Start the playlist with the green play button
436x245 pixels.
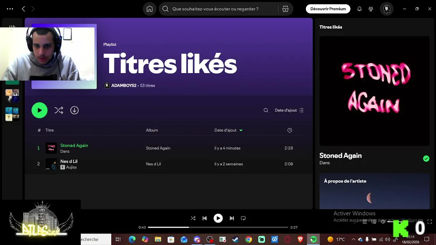40,110
